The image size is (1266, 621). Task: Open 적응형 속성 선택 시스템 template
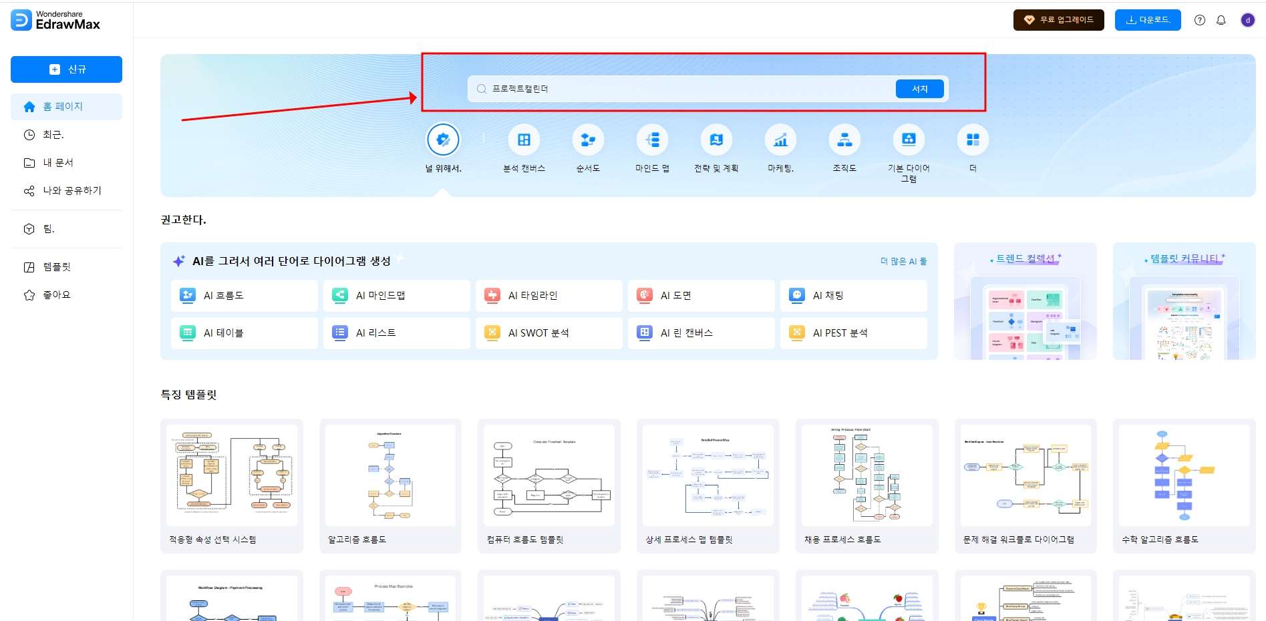(232, 486)
